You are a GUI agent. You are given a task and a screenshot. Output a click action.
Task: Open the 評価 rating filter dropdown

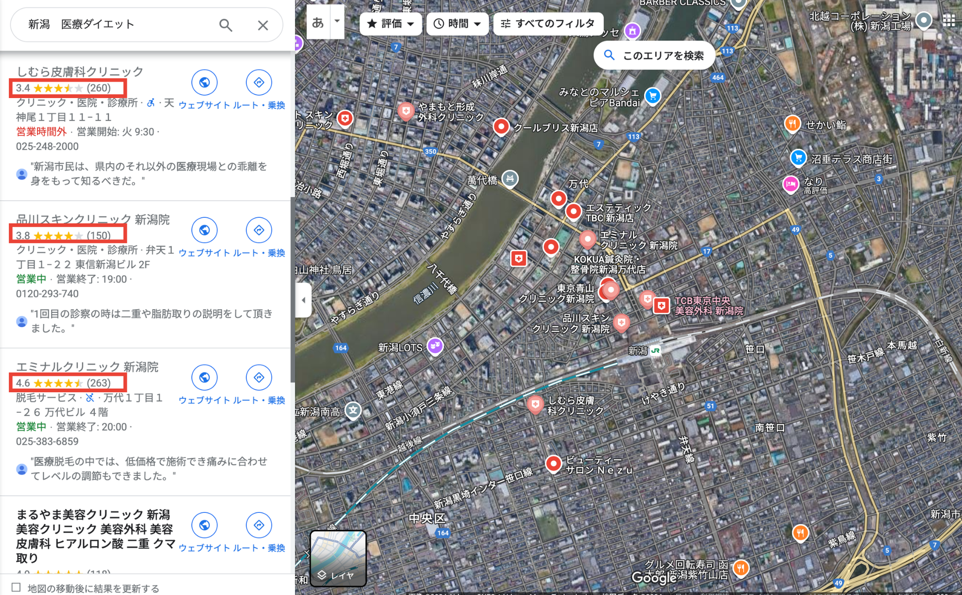tap(390, 23)
